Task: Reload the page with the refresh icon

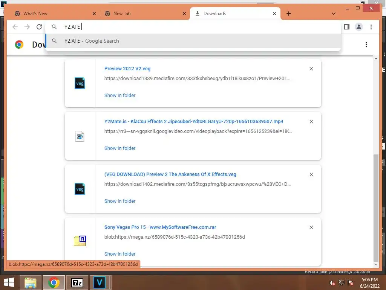Action: (x=39, y=27)
